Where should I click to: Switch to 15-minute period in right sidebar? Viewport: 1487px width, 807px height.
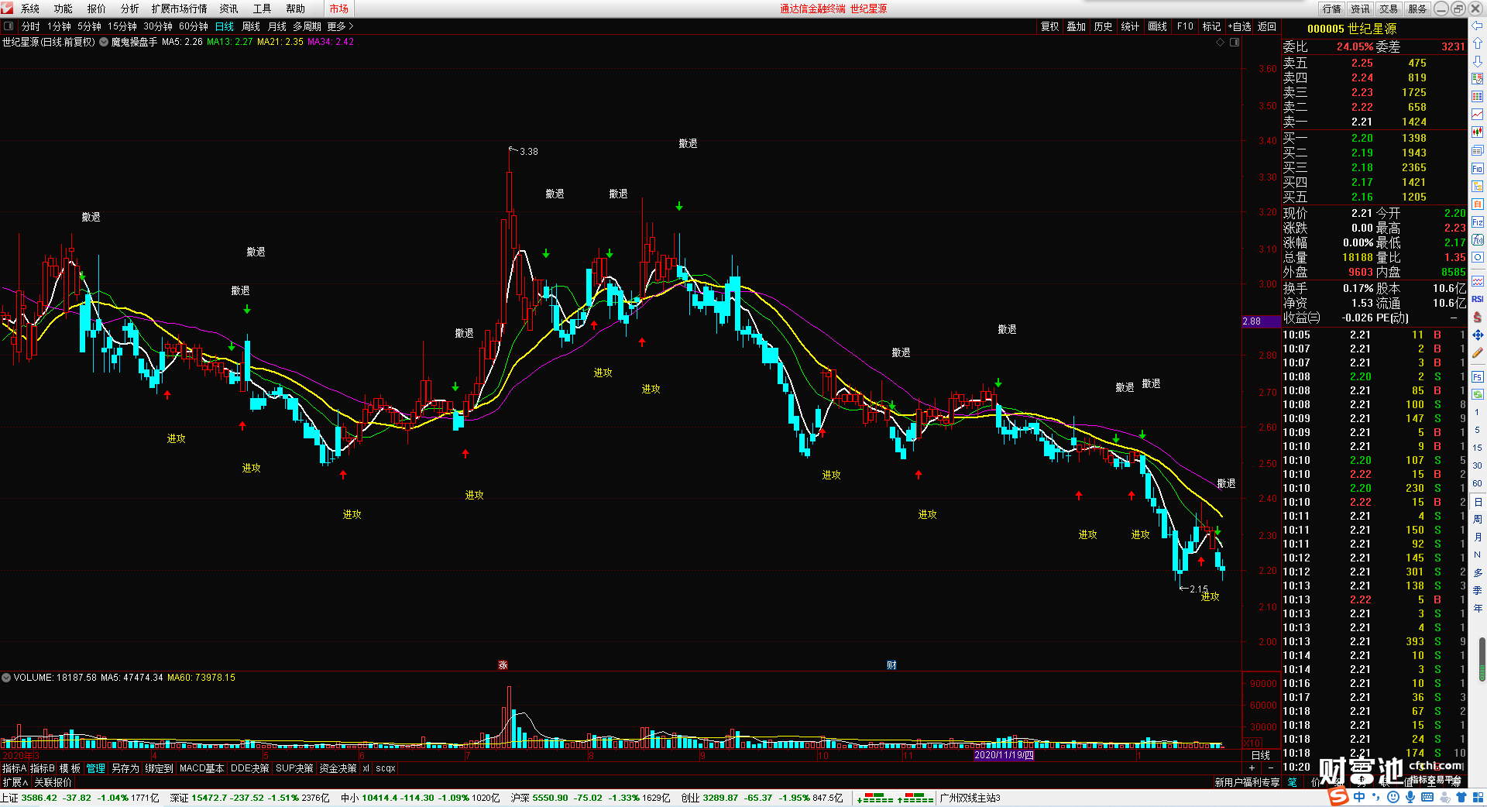[1478, 448]
